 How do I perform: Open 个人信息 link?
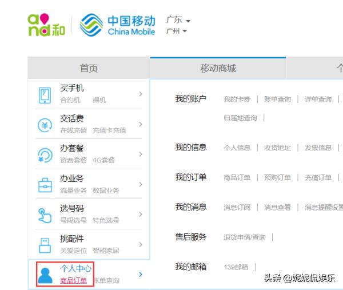[x=237, y=148]
